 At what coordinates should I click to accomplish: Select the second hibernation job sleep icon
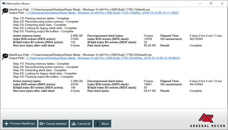5,57
